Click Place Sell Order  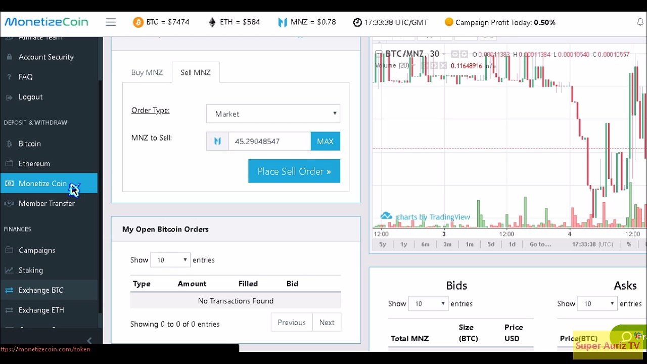[294, 171]
